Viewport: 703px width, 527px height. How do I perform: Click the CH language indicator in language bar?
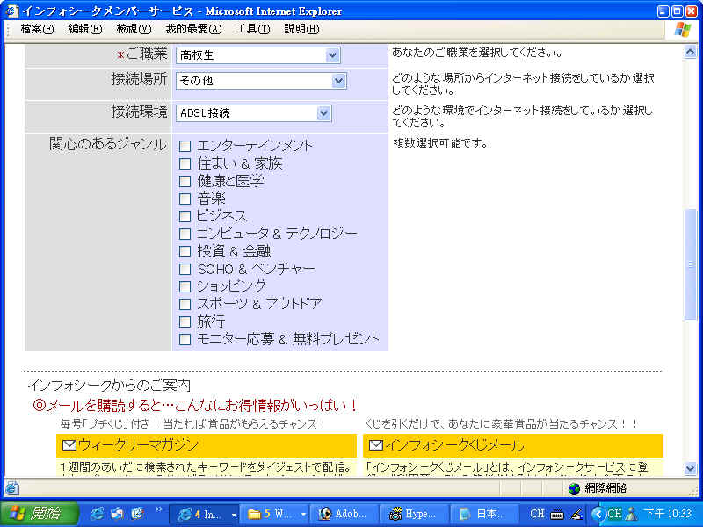pos(537,514)
